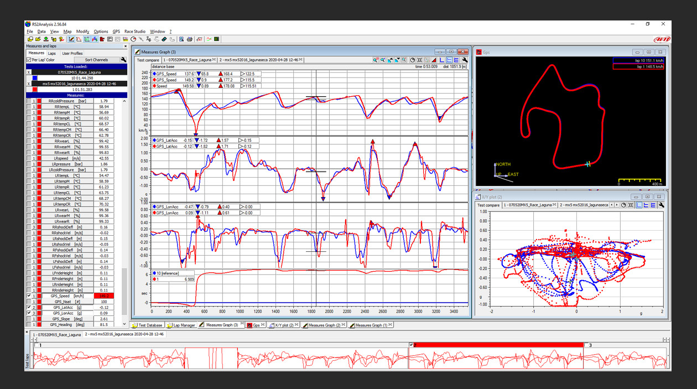
Task: Uncheck the GPS_Speed channel checkbox
Action: tap(29, 296)
